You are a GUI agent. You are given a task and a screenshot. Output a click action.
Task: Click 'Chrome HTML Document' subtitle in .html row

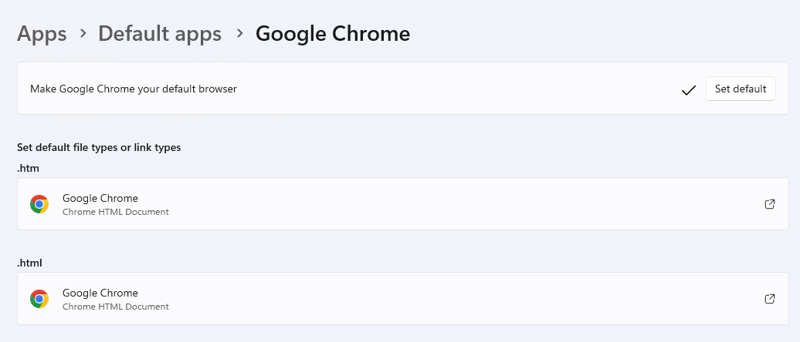[x=116, y=307]
